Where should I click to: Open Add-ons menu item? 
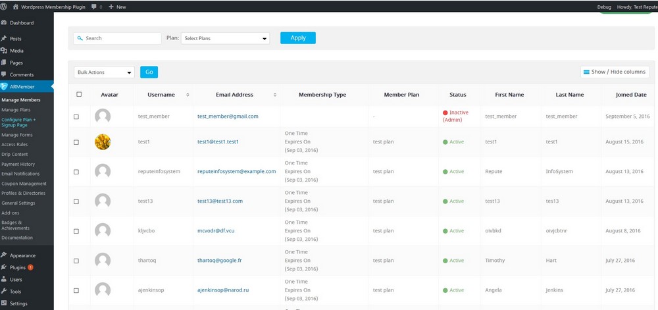pos(11,213)
